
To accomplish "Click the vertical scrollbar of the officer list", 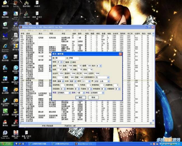I will pyautogui.click(x=153, y=77).
